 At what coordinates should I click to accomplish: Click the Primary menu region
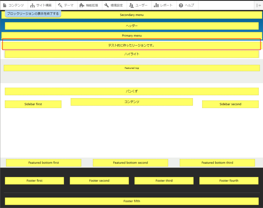pyautogui.click(x=131, y=36)
